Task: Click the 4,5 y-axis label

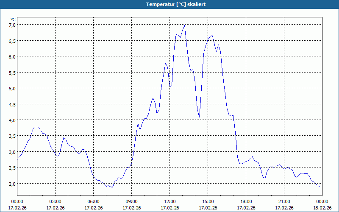Action: (x=12, y=105)
